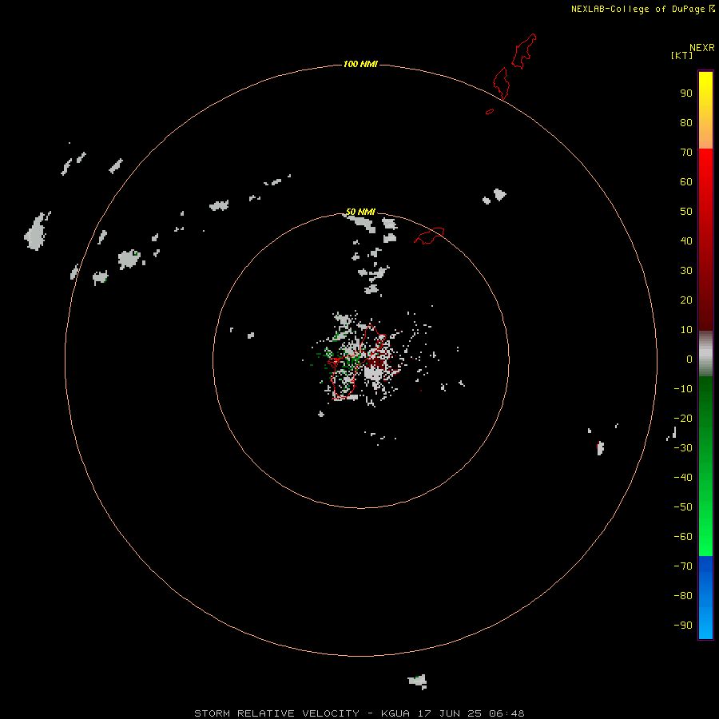The image size is (719, 719).
Task: Click the Storm Relative Velocity KGUA caption
Action: click(359, 713)
